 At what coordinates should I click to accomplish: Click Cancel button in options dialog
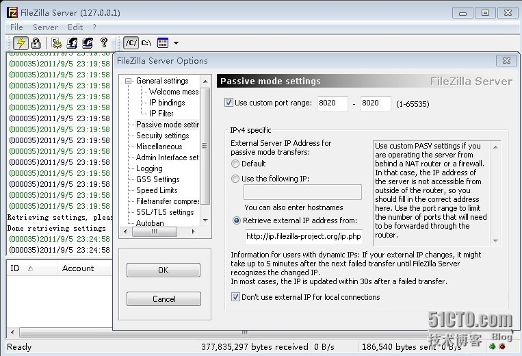(x=164, y=298)
